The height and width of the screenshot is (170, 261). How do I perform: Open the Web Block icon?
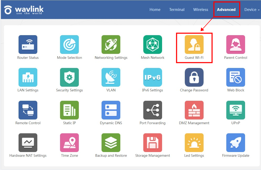(236, 77)
